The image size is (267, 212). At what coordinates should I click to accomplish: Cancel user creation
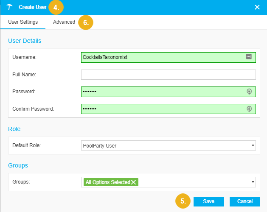click(245, 201)
